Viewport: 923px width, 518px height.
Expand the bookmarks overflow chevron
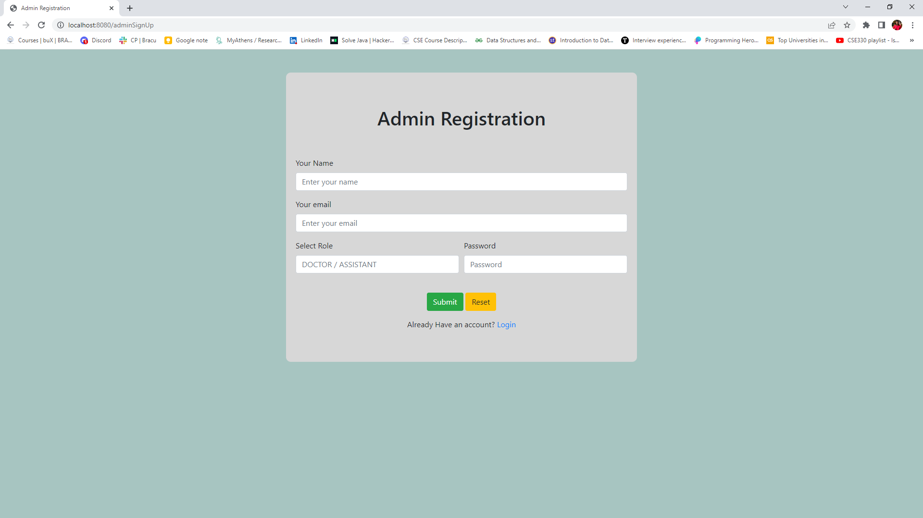[x=911, y=40]
